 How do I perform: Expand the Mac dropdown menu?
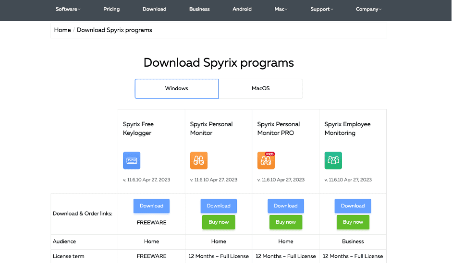click(x=281, y=9)
